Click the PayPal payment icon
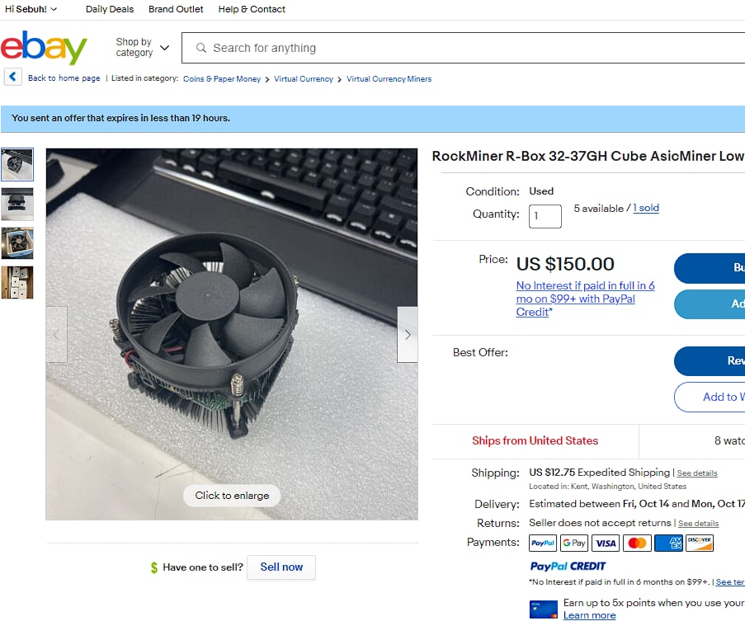This screenshot has width=745, height=640. click(x=543, y=543)
